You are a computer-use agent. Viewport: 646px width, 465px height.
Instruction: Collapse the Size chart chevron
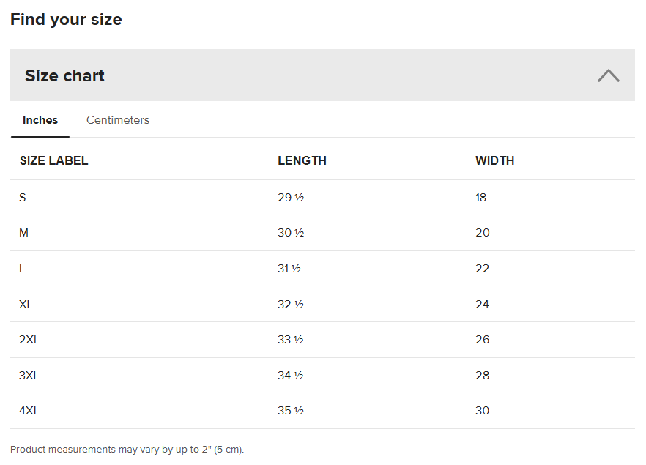coord(608,75)
